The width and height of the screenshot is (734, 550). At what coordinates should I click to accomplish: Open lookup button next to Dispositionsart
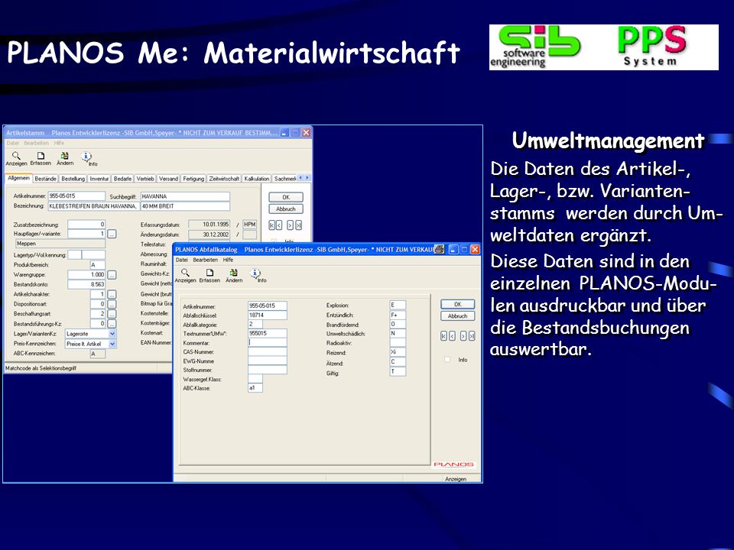pyautogui.click(x=112, y=305)
